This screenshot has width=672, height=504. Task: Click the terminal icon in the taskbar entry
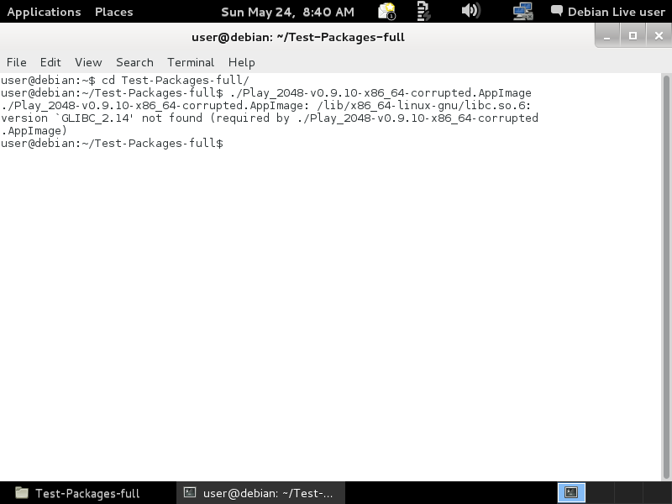190,492
